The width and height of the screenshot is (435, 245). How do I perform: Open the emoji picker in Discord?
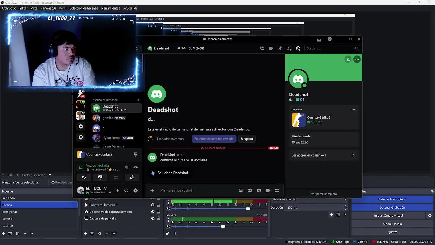(268, 190)
